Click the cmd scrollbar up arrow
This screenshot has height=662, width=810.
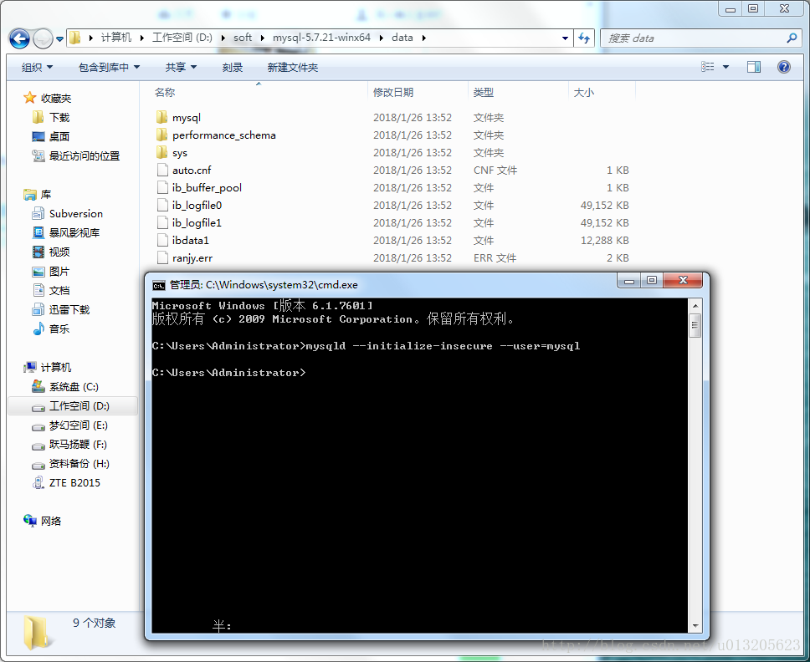[695, 305]
